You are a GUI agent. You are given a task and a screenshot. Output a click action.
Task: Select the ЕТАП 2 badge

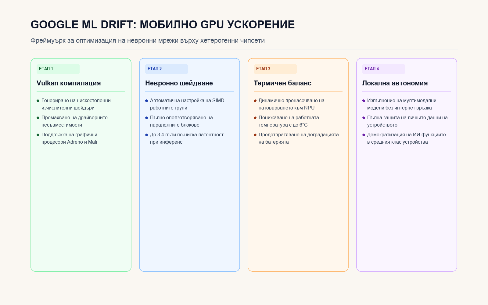tap(167, 69)
